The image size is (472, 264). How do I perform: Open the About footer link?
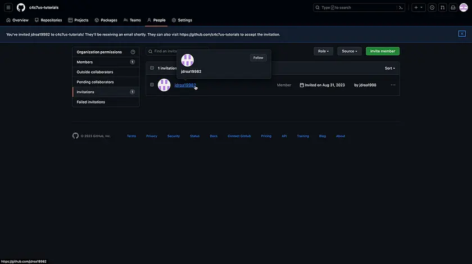(x=341, y=136)
